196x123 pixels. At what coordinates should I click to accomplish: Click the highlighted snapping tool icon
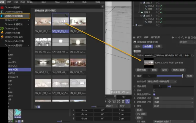128,101
